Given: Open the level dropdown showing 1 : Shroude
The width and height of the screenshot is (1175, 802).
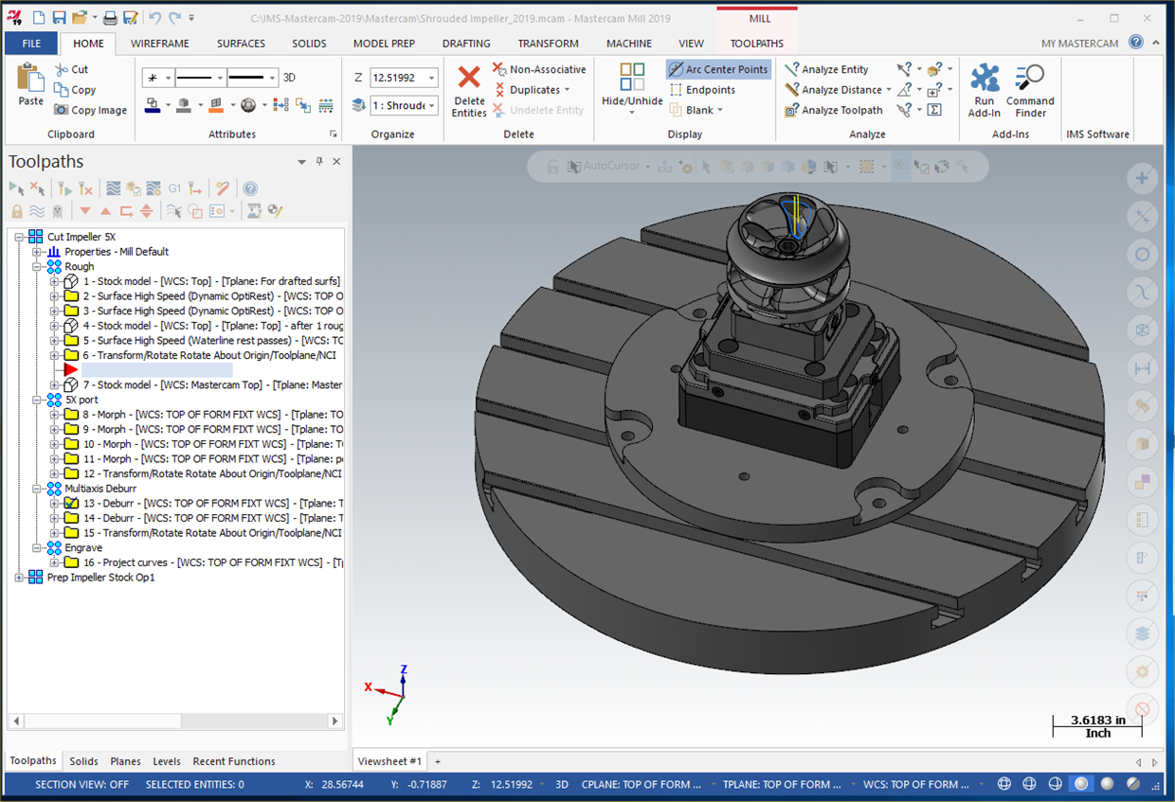Looking at the screenshot, I should coord(431,105).
